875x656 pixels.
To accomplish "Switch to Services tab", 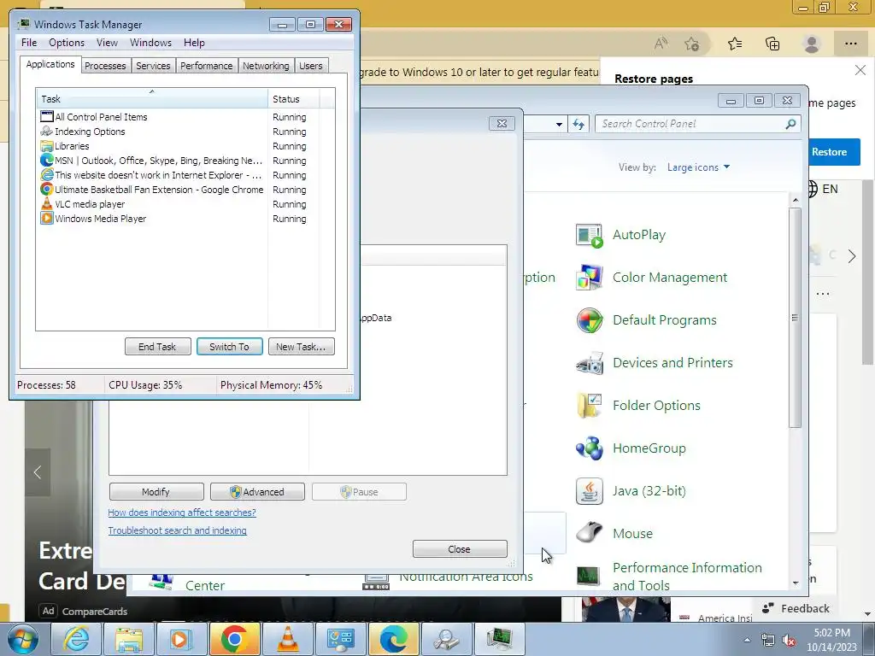I will click(x=153, y=66).
